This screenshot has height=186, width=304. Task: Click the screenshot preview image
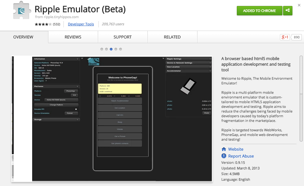pos(112,119)
